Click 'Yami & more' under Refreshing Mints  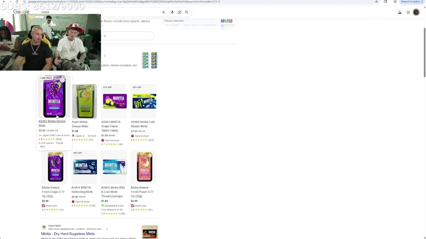coord(82,202)
